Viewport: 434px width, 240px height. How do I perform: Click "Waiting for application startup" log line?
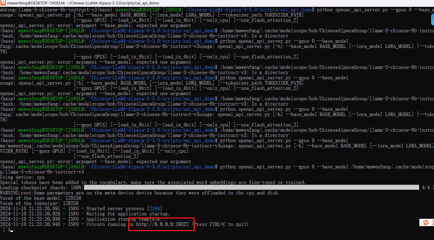(x=128, y=214)
